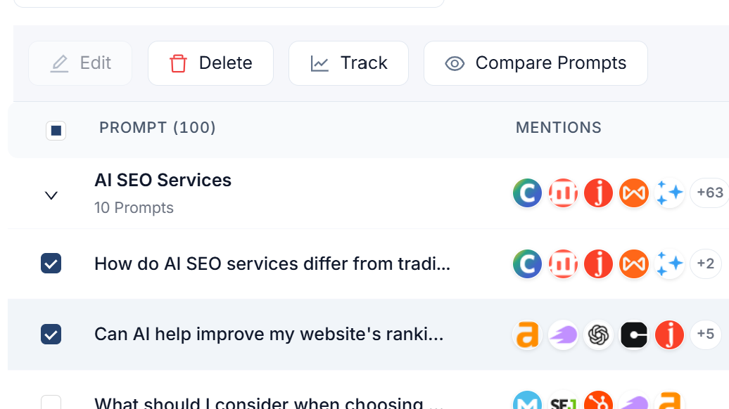Click the red bar chart brand icon in the group row
The image size is (729, 409).
pos(563,193)
